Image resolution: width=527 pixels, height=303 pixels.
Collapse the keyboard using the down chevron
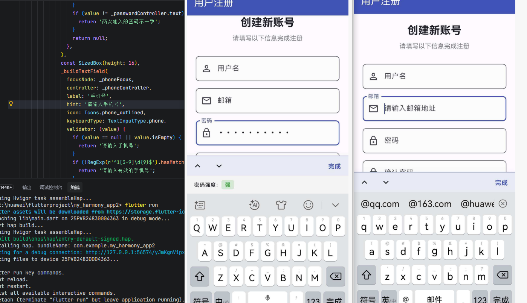coord(335,205)
